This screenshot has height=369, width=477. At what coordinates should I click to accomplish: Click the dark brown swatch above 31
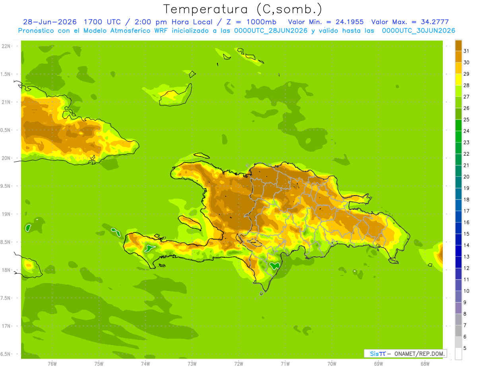tap(458, 45)
